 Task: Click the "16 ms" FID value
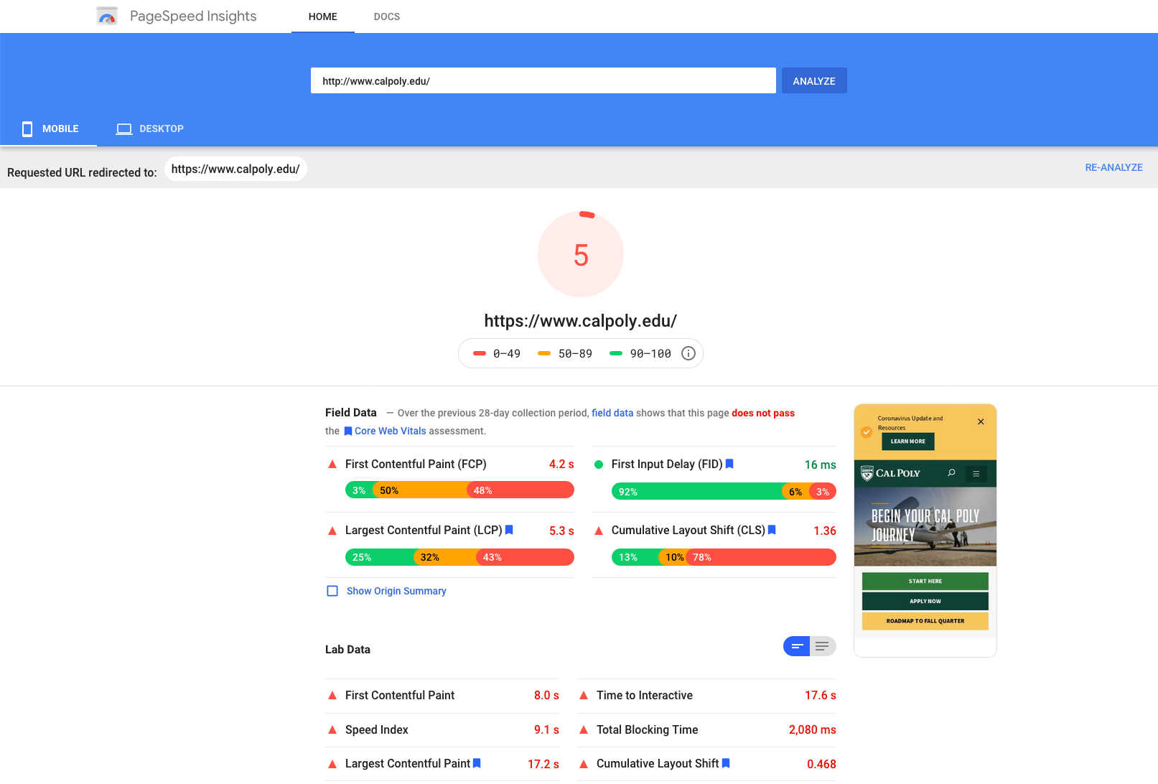click(x=821, y=465)
